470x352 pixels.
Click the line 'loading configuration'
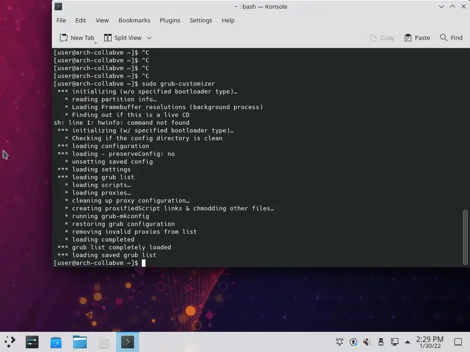click(x=110, y=146)
